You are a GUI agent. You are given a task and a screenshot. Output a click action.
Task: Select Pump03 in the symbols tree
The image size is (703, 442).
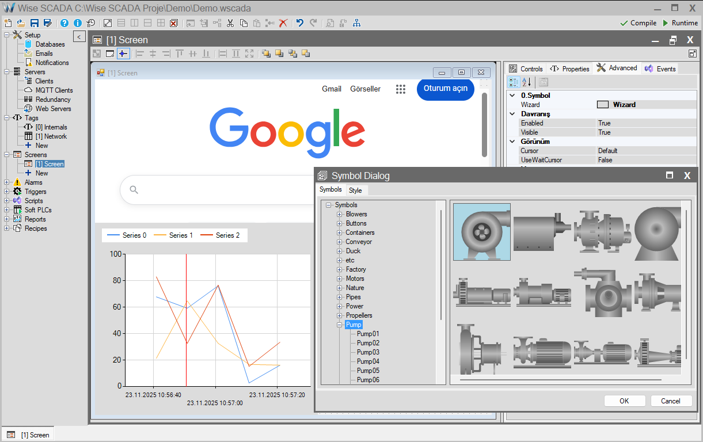[x=368, y=352]
